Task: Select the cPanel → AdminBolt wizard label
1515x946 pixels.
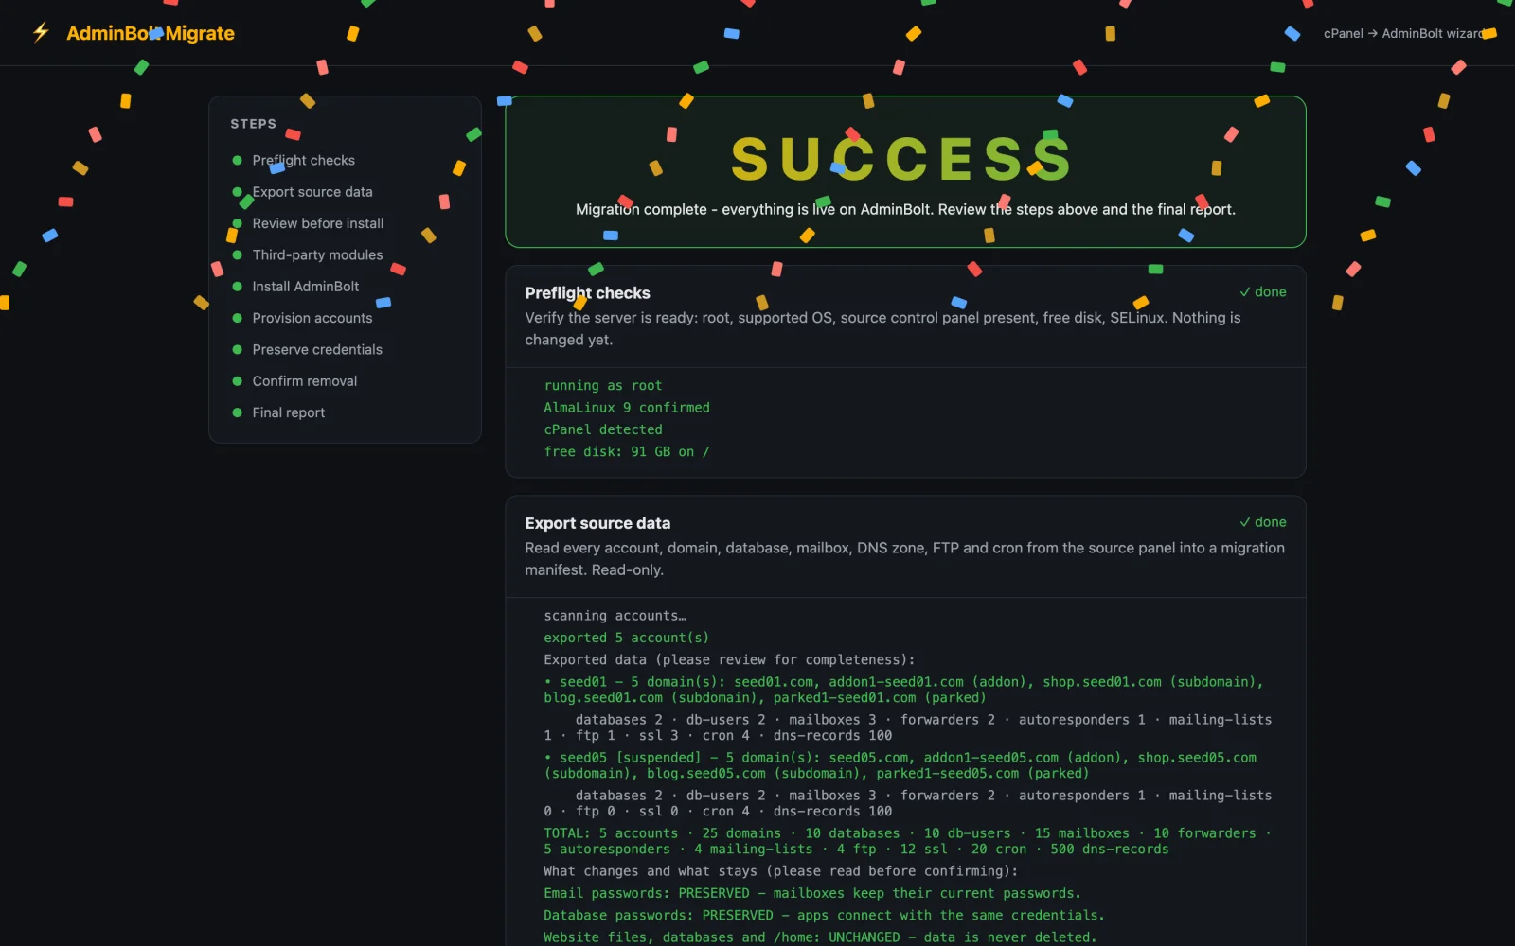Action: click(1404, 33)
